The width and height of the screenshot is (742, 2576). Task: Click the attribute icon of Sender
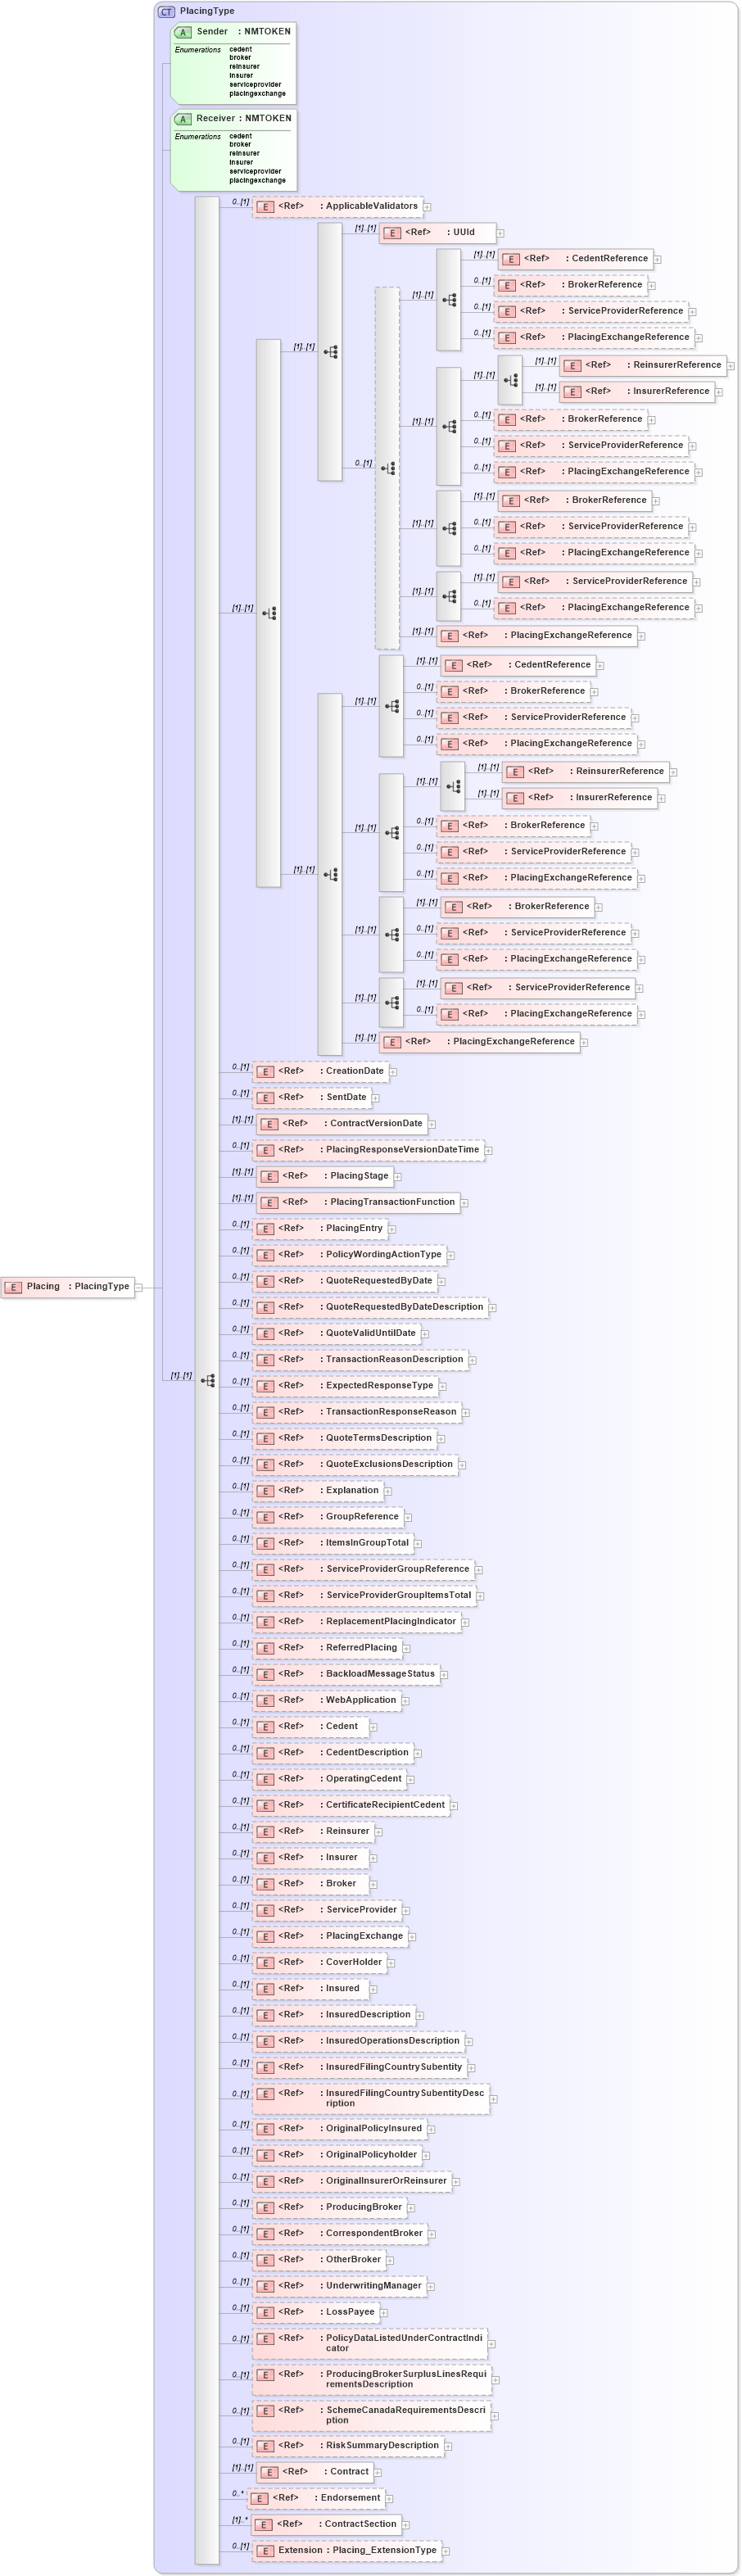point(183,32)
